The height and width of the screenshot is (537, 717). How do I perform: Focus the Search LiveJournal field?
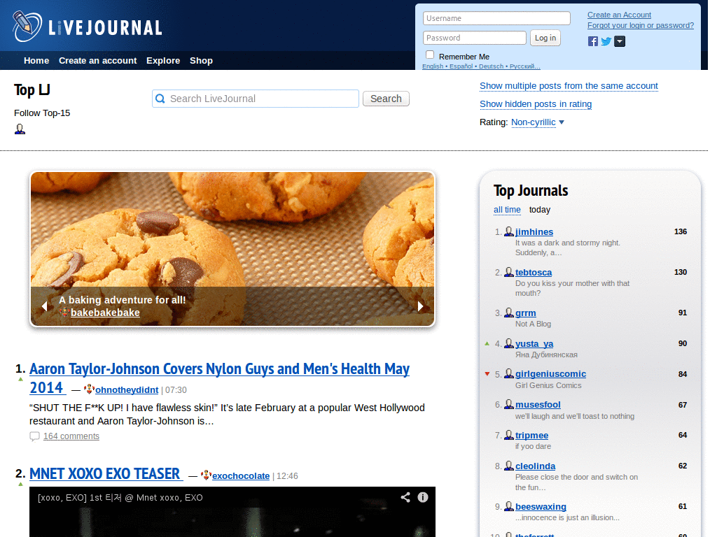coord(256,99)
